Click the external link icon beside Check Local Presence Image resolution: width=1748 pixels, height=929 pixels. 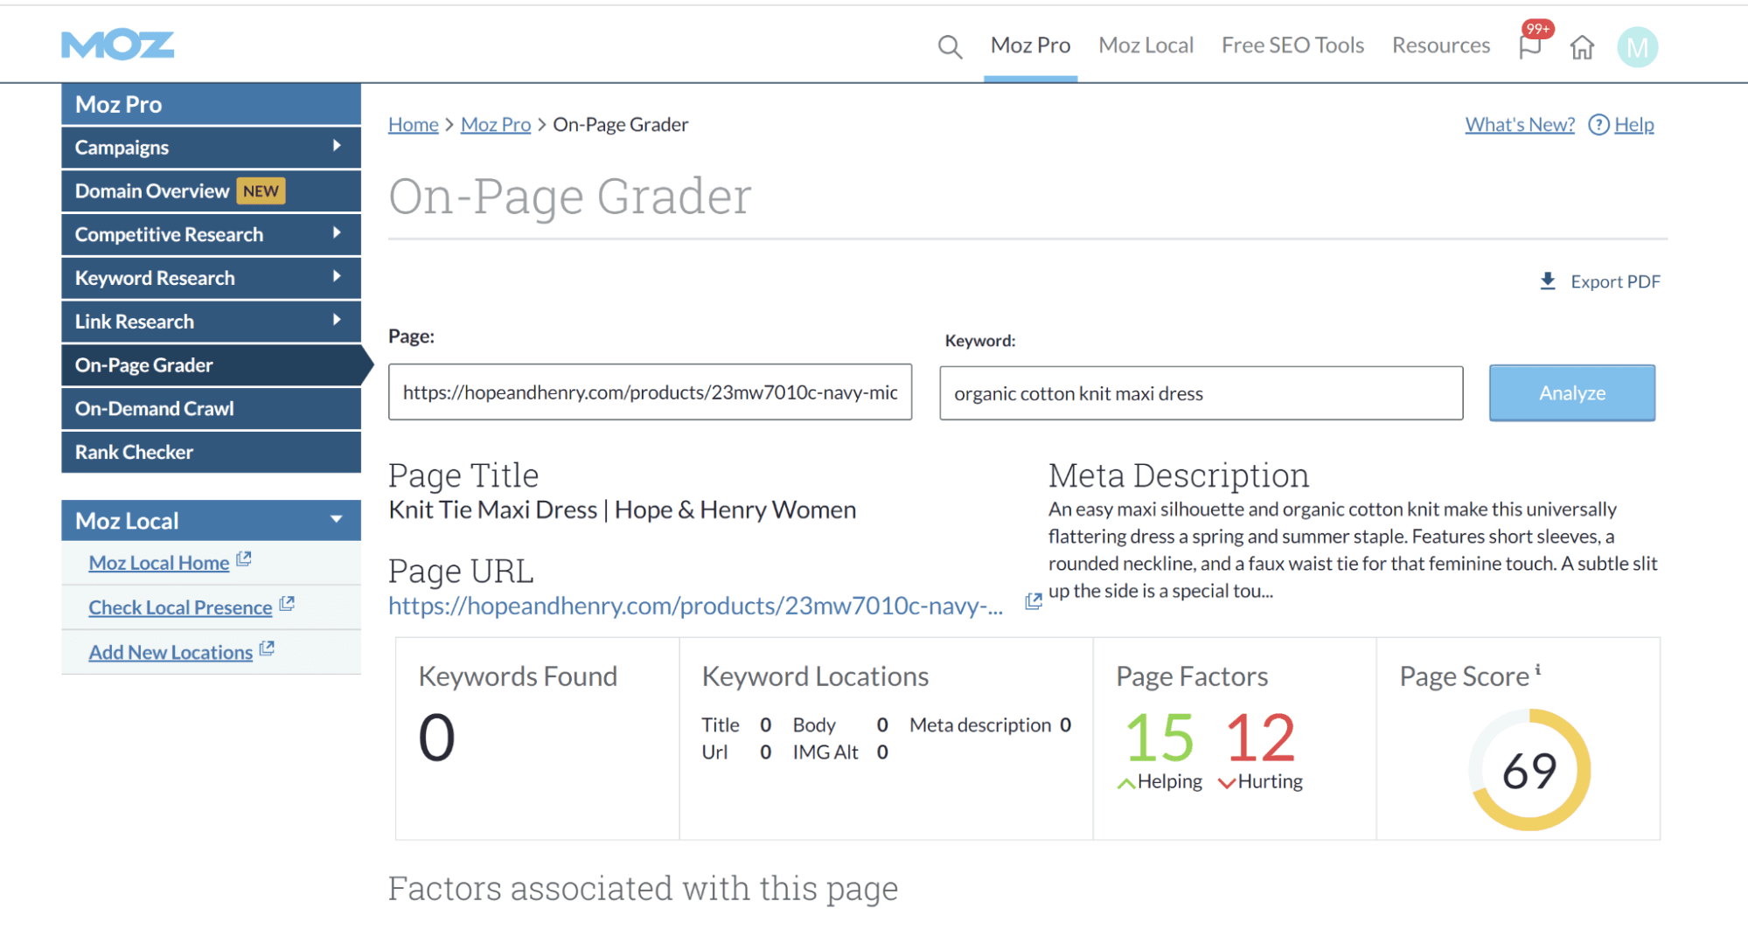click(287, 604)
